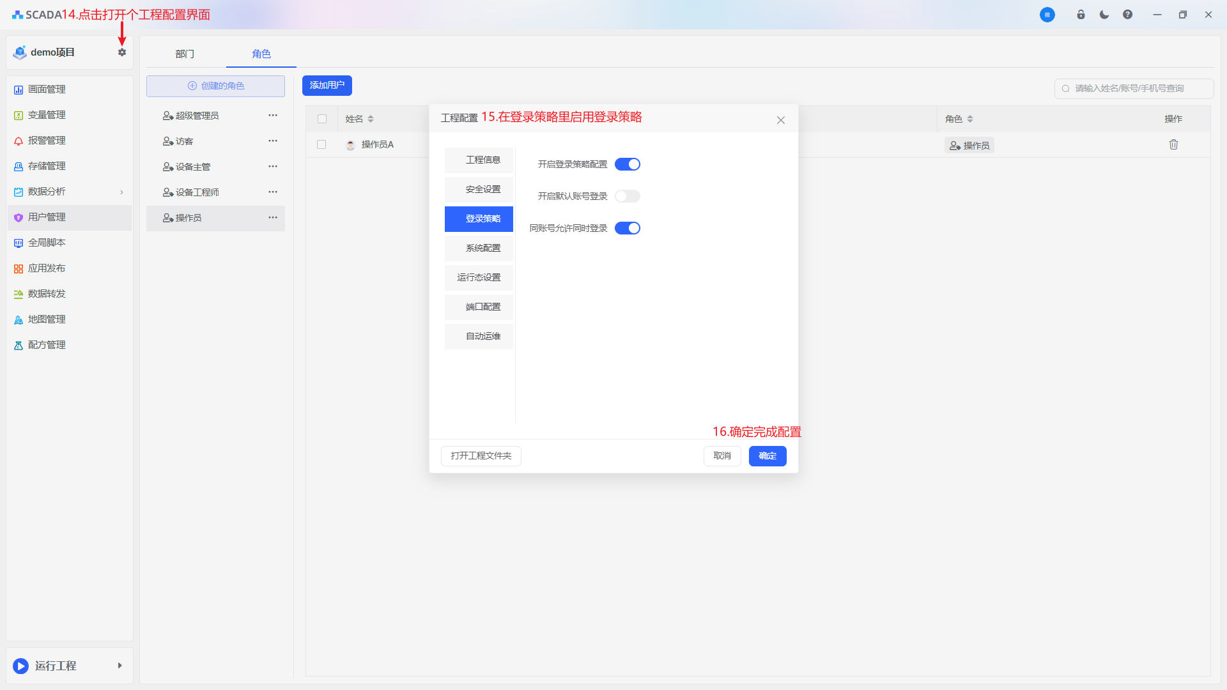This screenshot has height=690, width=1227.
Task: Toggle dark mode moon icon
Action: tap(1104, 15)
